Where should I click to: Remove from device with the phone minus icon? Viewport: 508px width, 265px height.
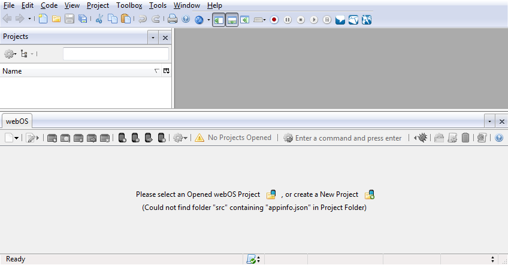click(135, 138)
